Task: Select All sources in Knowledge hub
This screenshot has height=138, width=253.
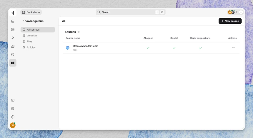Action: 38,30
